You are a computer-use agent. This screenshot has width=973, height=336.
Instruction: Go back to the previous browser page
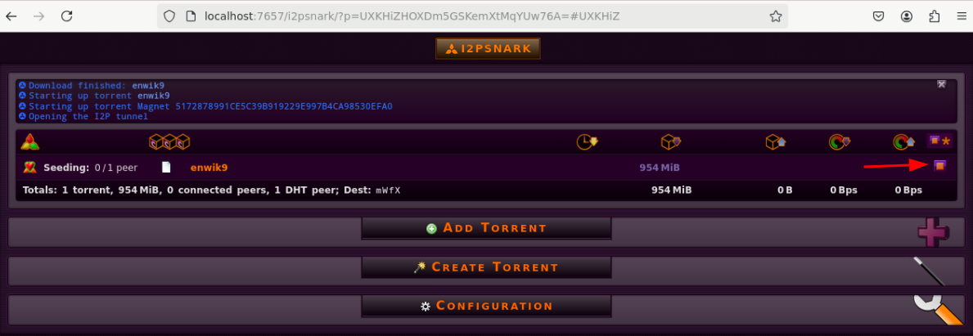(x=11, y=16)
